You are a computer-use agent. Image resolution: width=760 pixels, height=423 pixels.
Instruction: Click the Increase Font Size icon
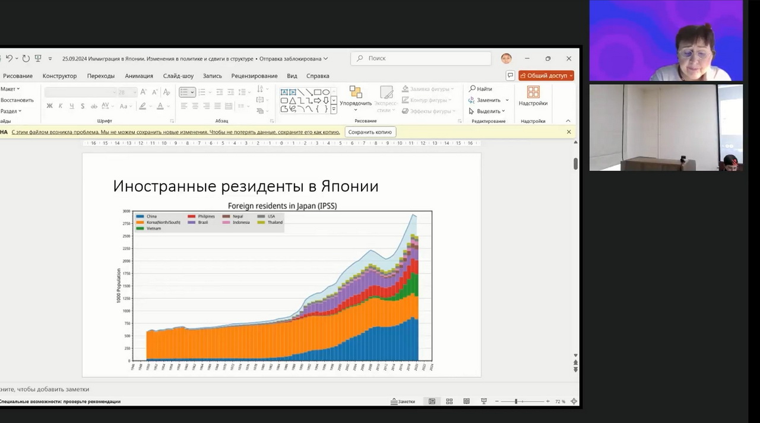point(144,92)
